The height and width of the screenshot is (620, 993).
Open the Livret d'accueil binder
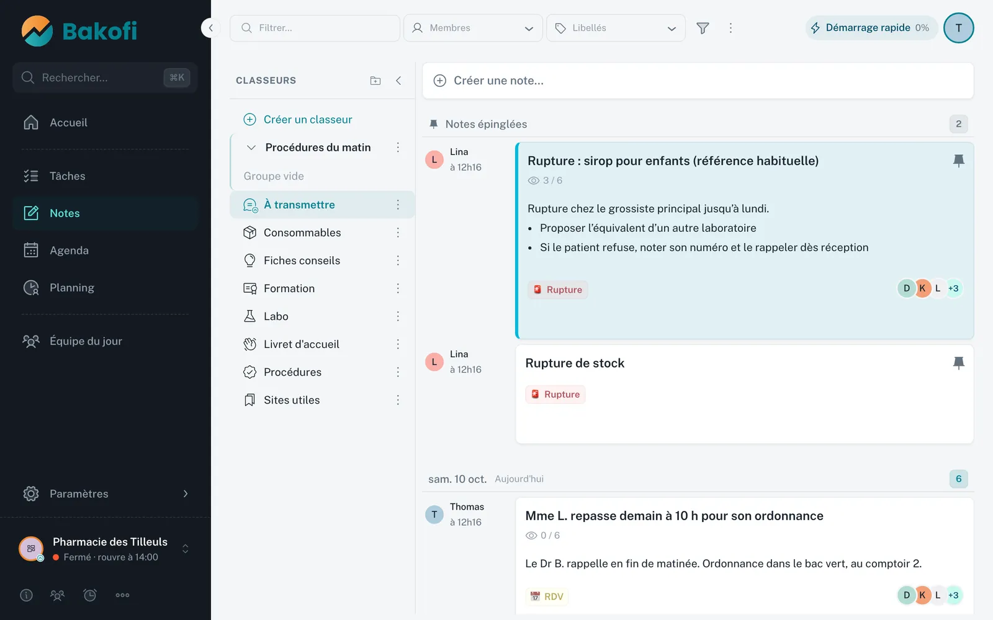[x=322, y=344]
